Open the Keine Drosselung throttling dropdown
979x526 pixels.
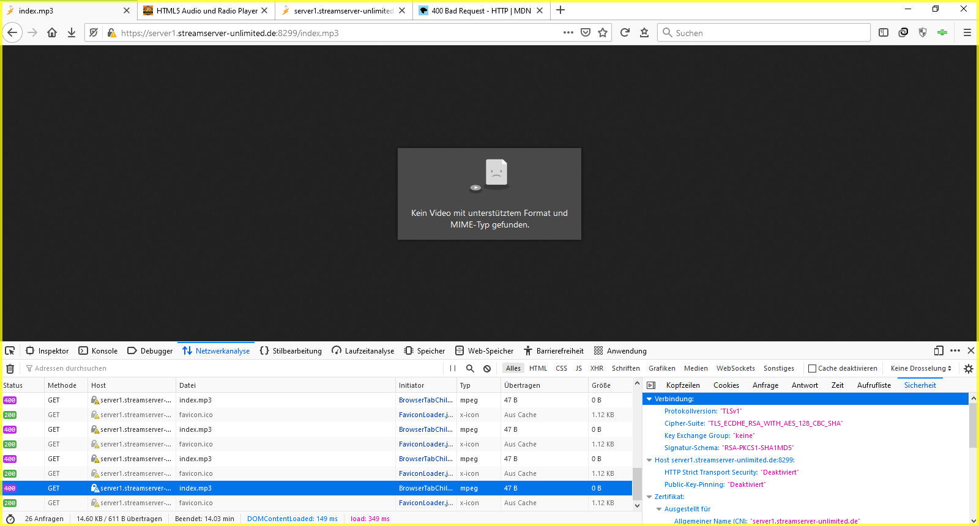pyautogui.click(x=921, y=368)
